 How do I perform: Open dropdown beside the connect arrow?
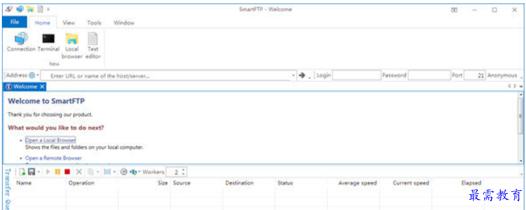click(309, 77)
